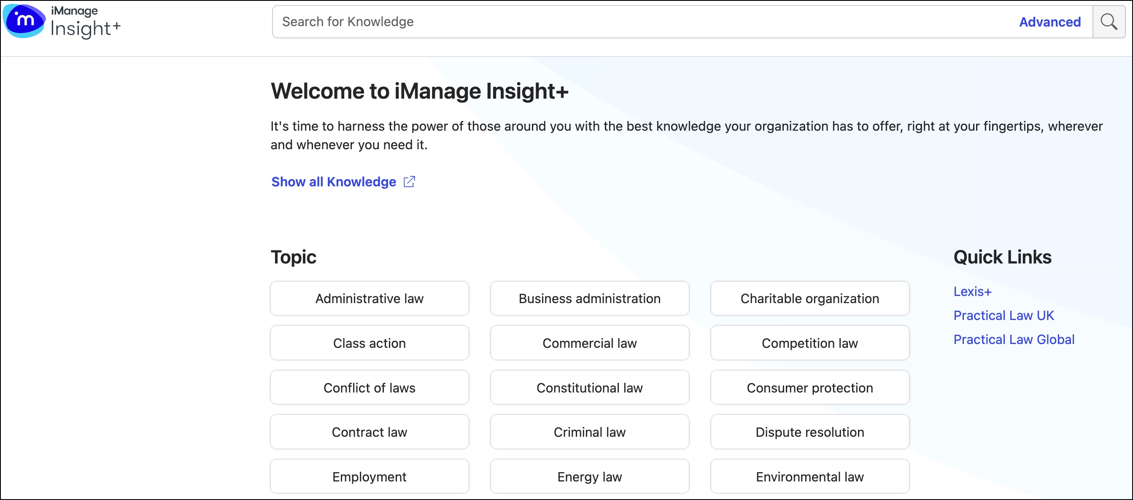Screen dimensions: 1133x500
Task: Select the Class action topic
Action: 369,343
